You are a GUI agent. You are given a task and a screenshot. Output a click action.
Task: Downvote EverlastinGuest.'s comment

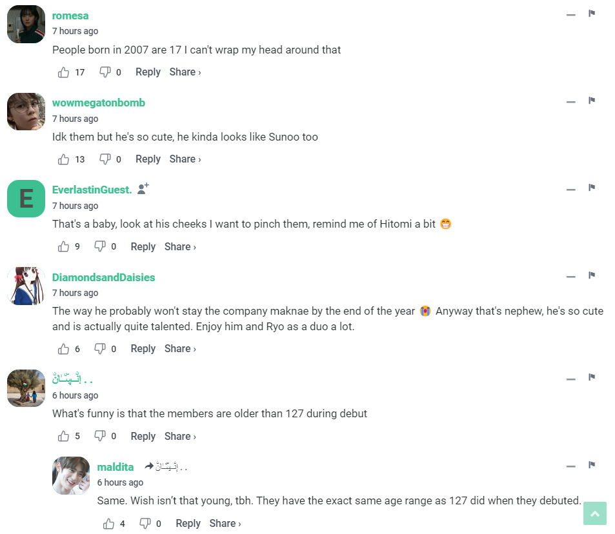click(100, 246)
